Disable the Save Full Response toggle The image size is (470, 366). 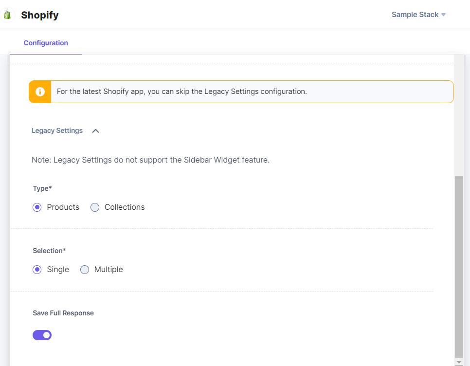(42, 335)
